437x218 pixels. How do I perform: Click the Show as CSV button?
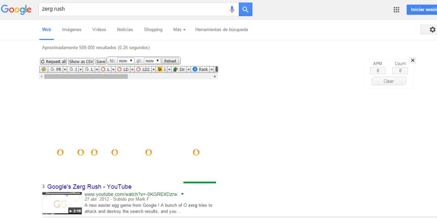click(81, 61)
